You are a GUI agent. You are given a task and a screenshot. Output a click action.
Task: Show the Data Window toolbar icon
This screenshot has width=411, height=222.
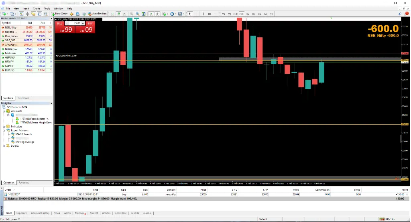pyautogui.click(x=27, y=14)
